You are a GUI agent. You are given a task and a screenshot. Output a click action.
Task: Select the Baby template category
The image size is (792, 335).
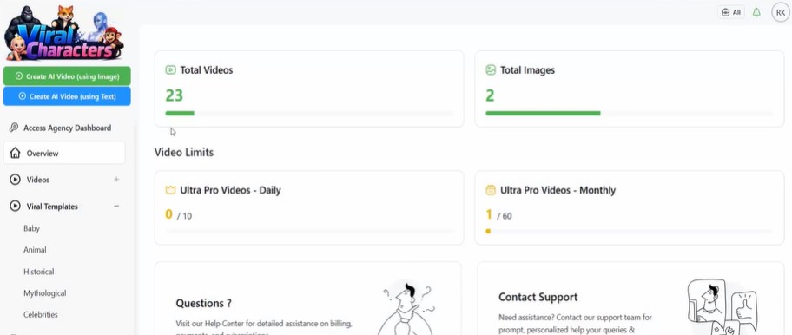point(31,228)
